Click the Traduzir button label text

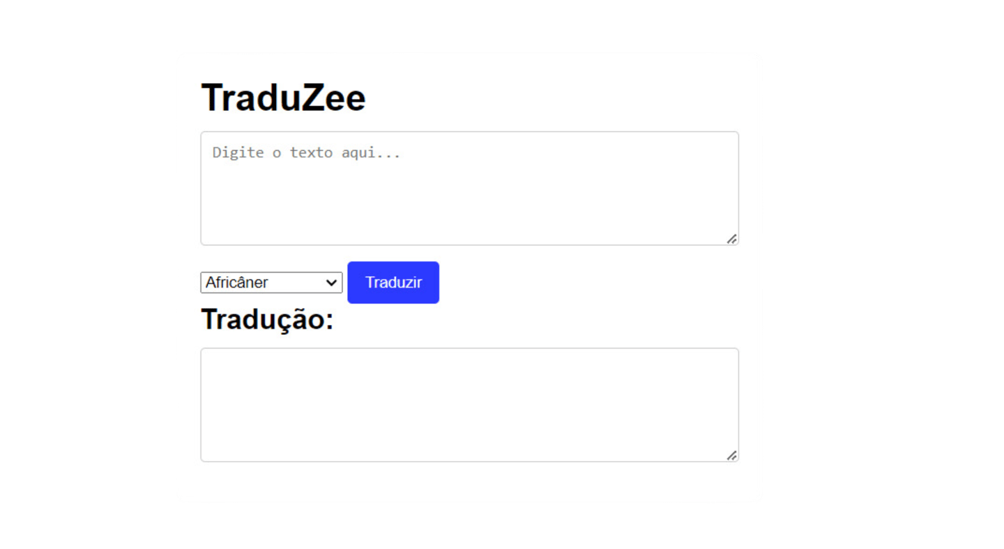point(393,283)
